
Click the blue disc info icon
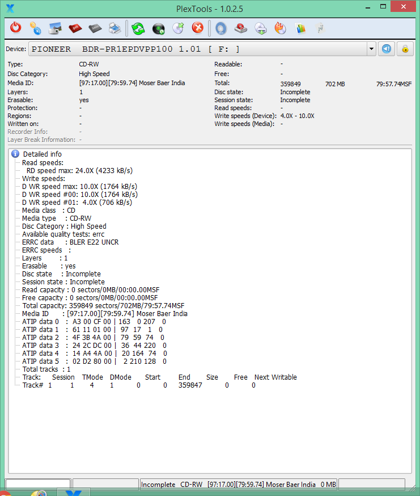[221, 28]
